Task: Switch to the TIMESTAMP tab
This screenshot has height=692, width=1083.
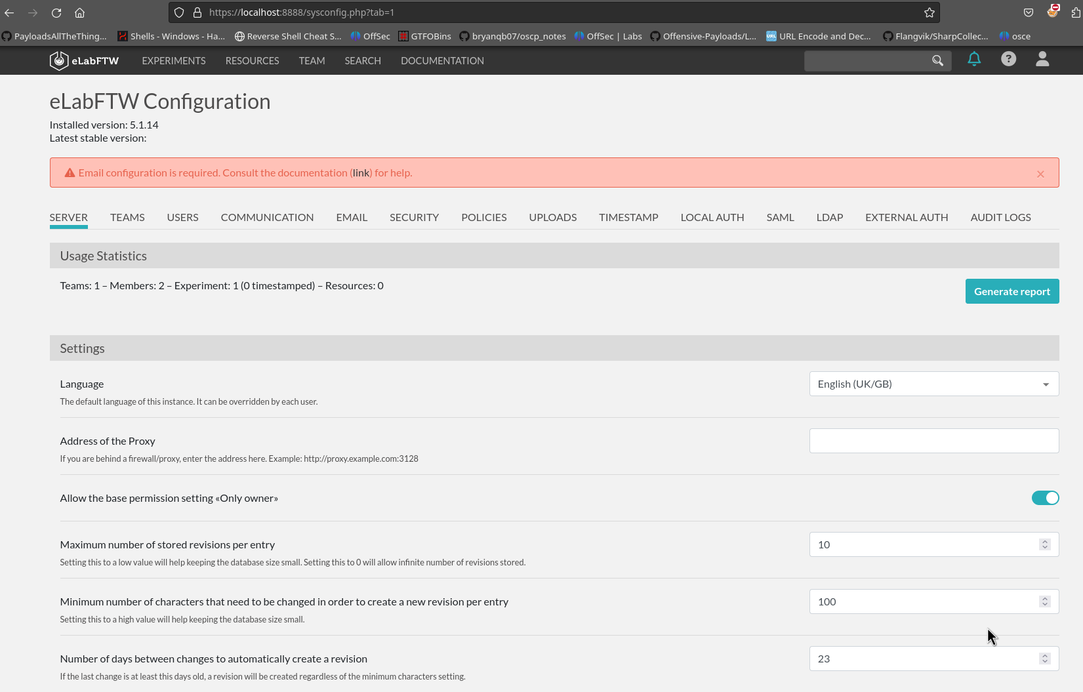Action: tap(628, 217)
